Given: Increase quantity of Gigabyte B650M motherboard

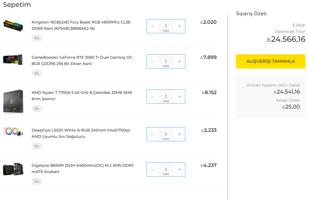Looking at the screenshot, I should [x=180, y=169].
